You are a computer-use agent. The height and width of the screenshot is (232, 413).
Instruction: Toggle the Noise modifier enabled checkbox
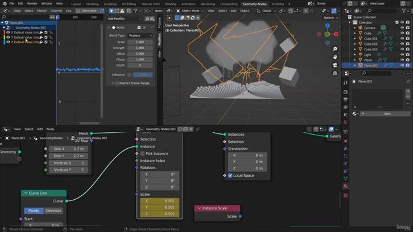tap(139, 28)
